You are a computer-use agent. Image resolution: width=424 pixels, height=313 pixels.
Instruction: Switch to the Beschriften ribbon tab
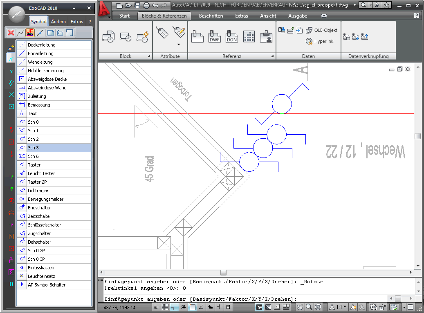click(x=211, y=16)
